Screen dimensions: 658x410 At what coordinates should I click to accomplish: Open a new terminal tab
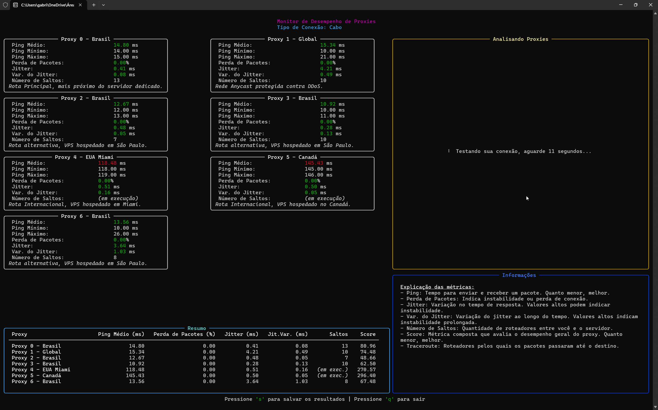[x=94, y=5]
